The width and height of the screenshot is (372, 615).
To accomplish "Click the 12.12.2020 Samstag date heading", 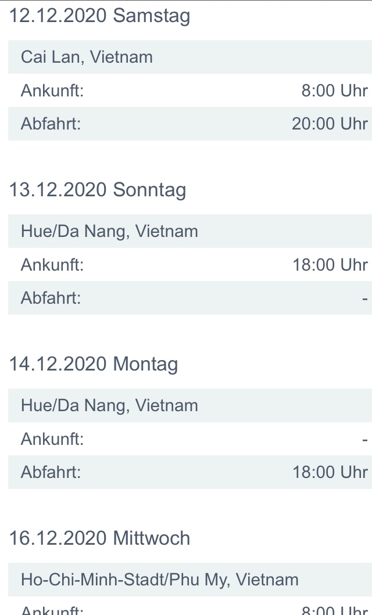I will click(x=99, y=16).
